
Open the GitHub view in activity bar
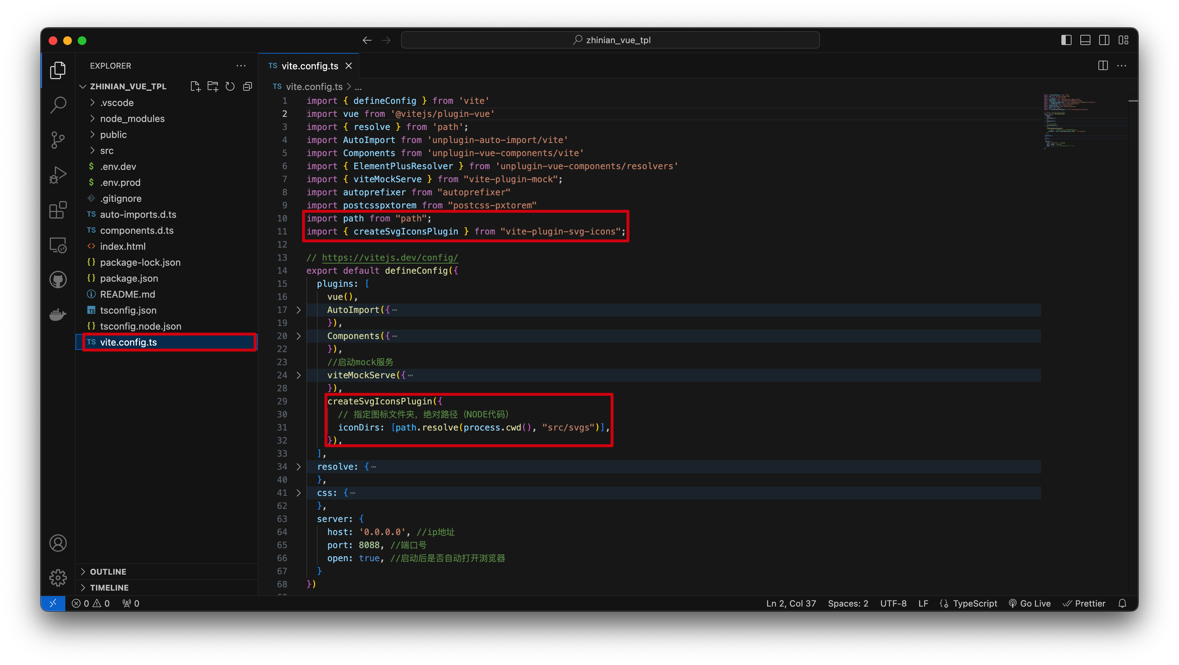pyautogui.click(x=58, y=280)
